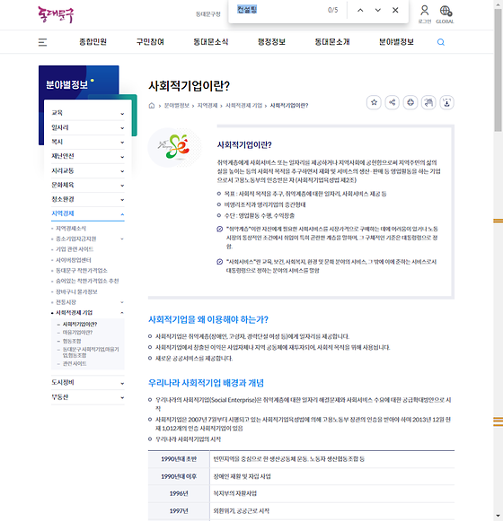Expand the 일자리 sidebar section chevron
This screenshot has height=521, width=503.
click(122, 128)
